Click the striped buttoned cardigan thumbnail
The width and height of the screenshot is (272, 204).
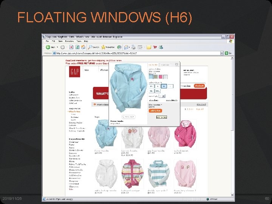(133, 174)
